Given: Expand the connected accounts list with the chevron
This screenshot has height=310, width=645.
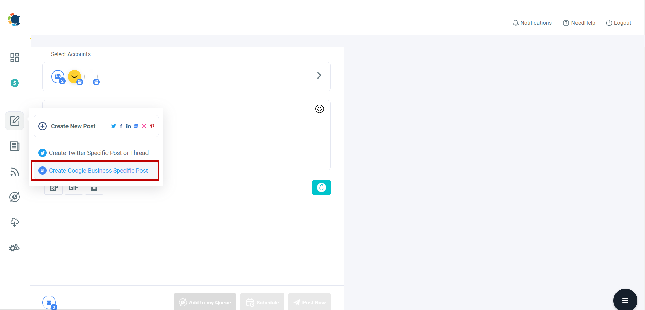Looking at the screenshot, I should click(x=319, y=75).
